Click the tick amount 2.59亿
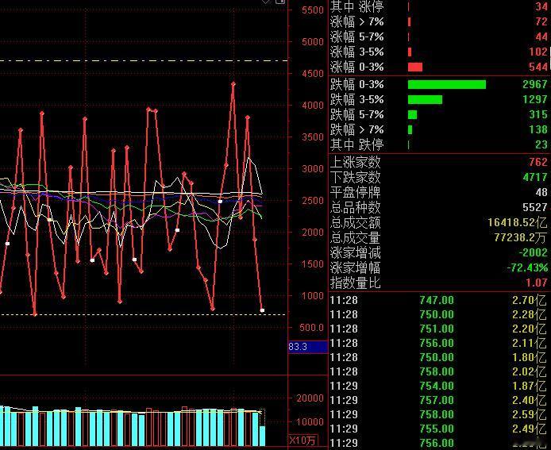This screenshot has height=450, width=551. pos(530,414)
